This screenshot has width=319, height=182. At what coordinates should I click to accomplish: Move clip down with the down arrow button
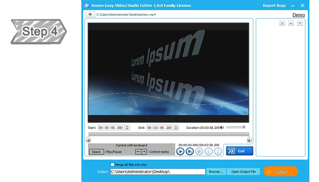point(299,23)
